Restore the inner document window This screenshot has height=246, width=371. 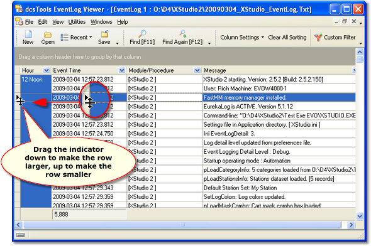click(345, 21)
